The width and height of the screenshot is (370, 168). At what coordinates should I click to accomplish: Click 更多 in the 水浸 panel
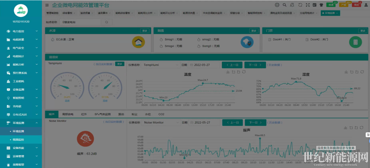click(x=145, y=31)
